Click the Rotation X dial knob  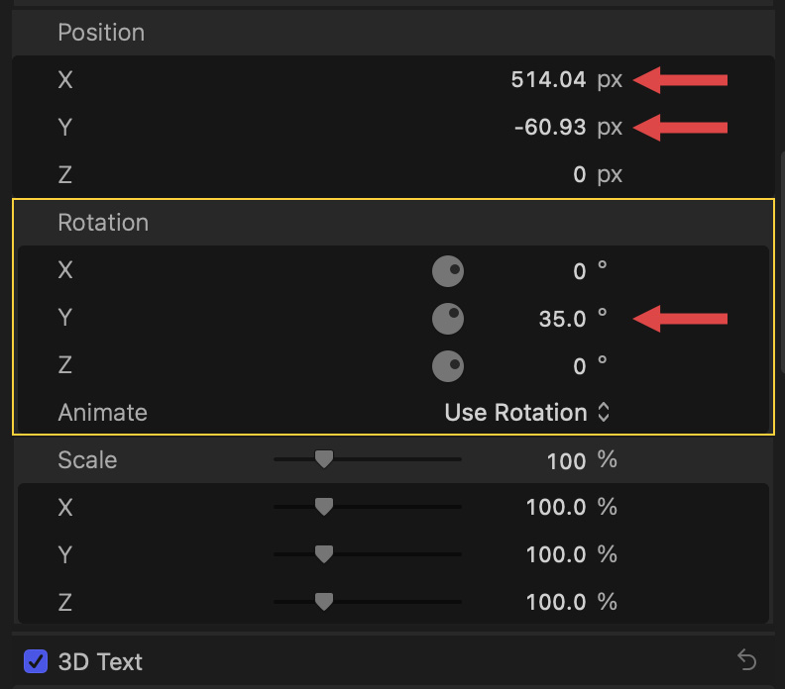(448, 270)
